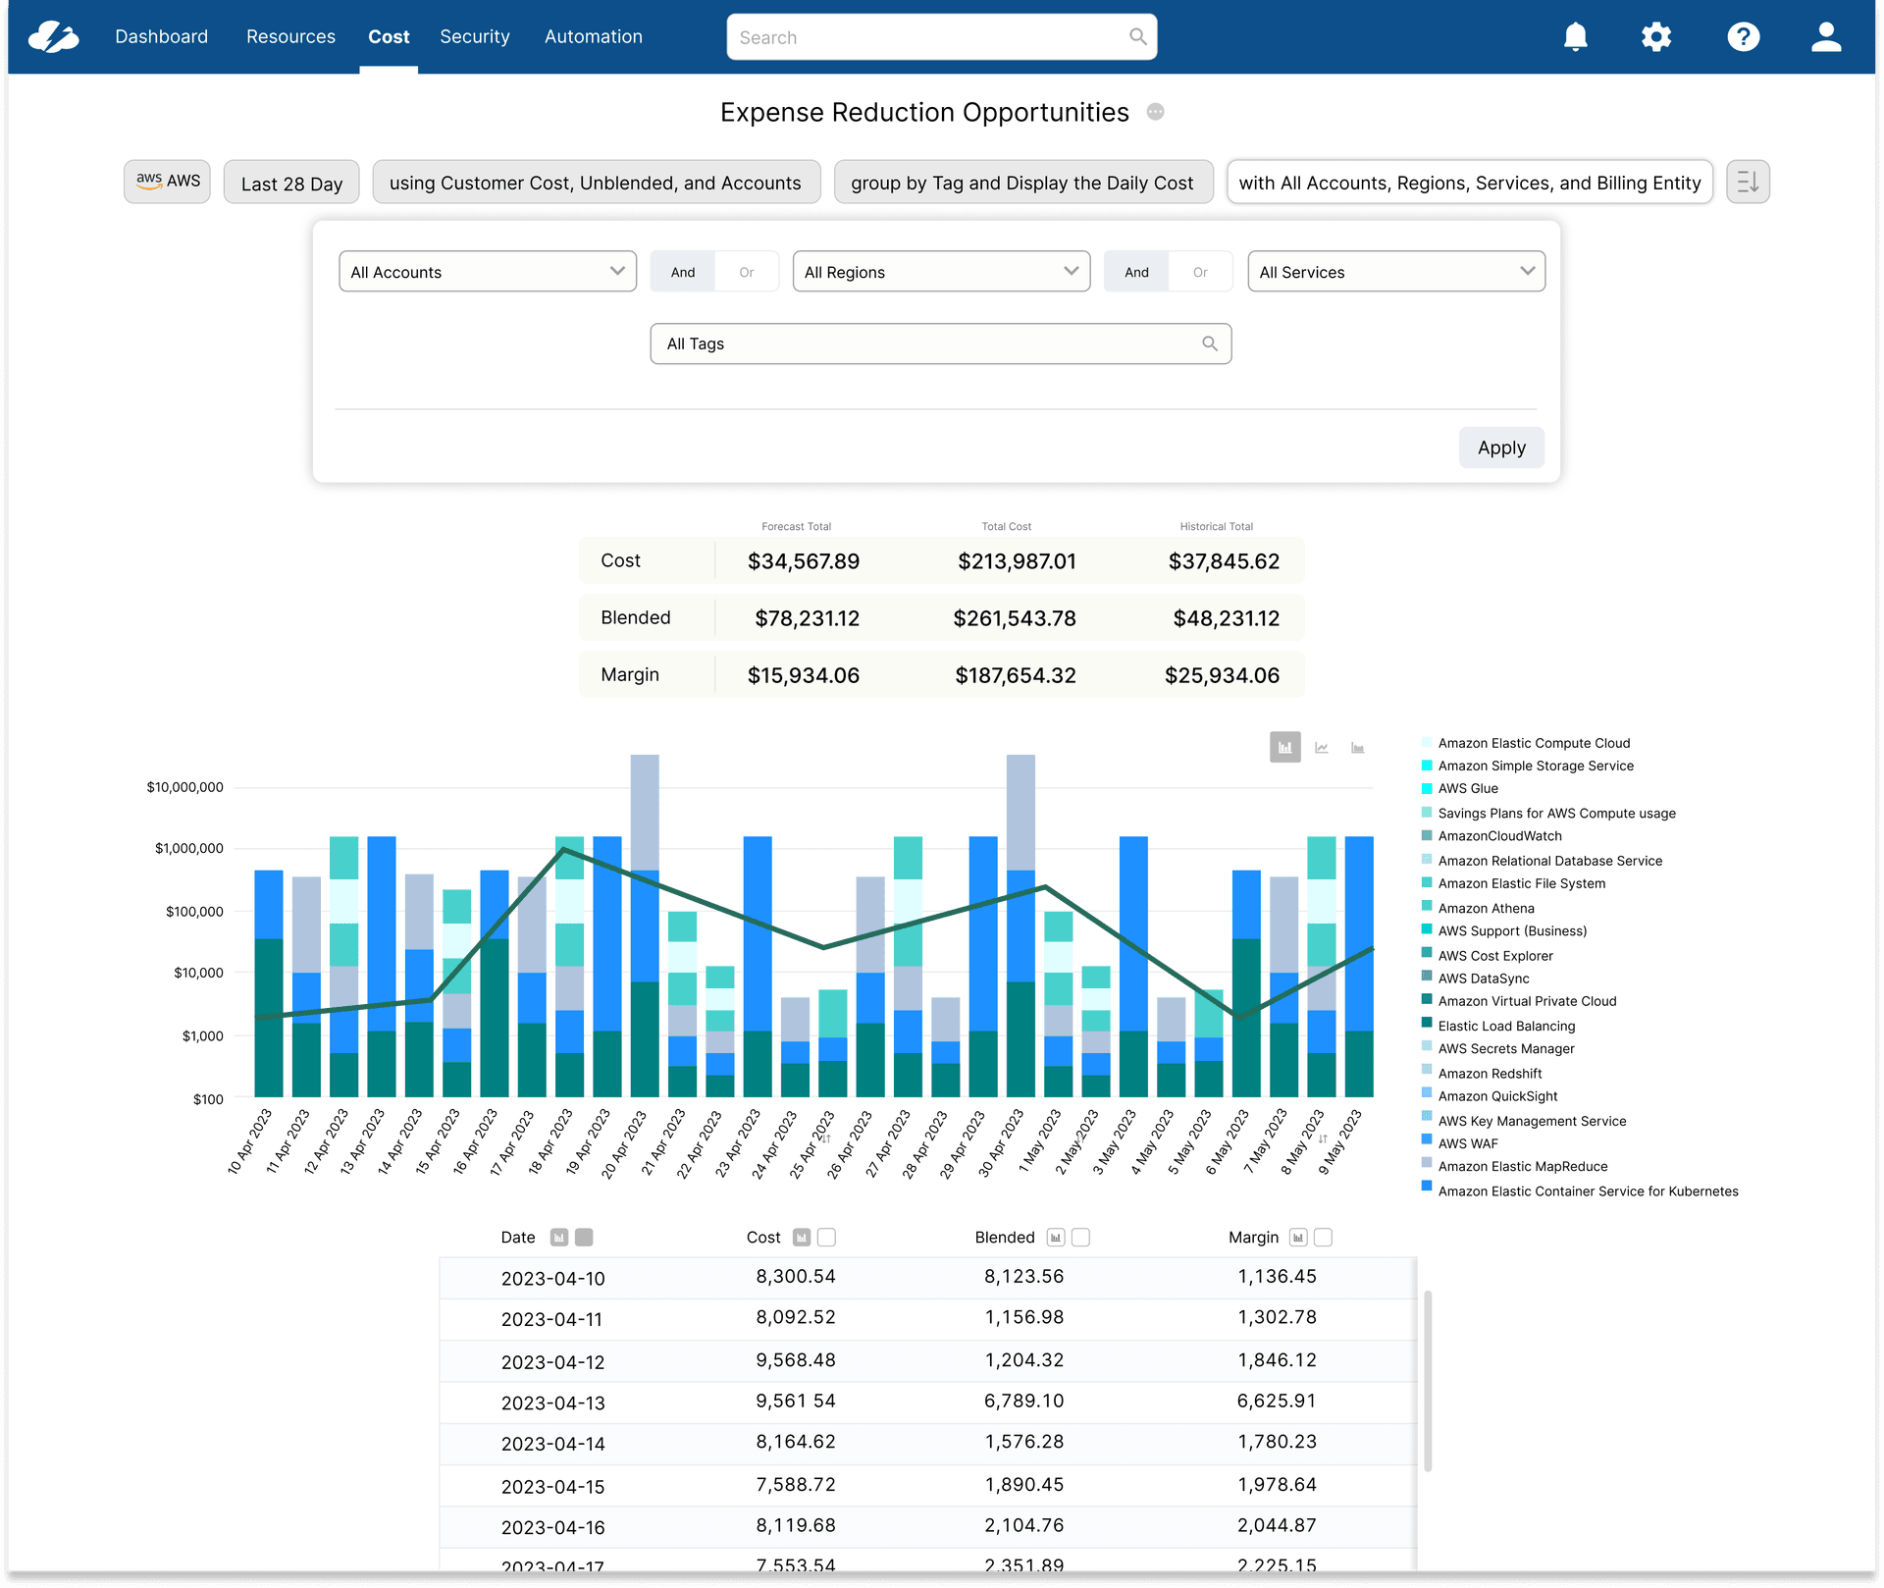Switch chart to line view
Viewport: 1884px width, 1588px height.
point(1322,748)
